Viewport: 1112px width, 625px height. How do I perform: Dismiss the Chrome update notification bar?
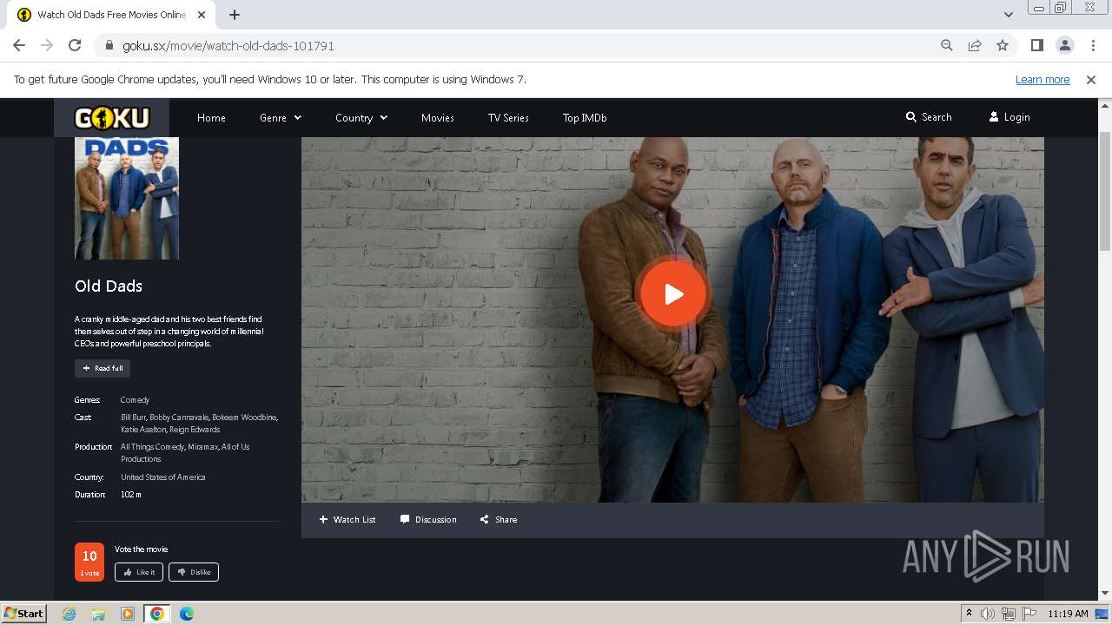point(1091,79)
